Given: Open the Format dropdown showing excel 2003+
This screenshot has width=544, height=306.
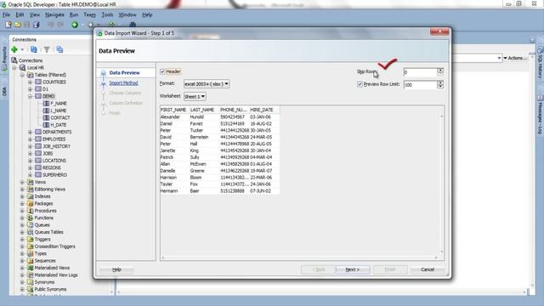Looking at the screenshot, I should click(x=207, y=84).
